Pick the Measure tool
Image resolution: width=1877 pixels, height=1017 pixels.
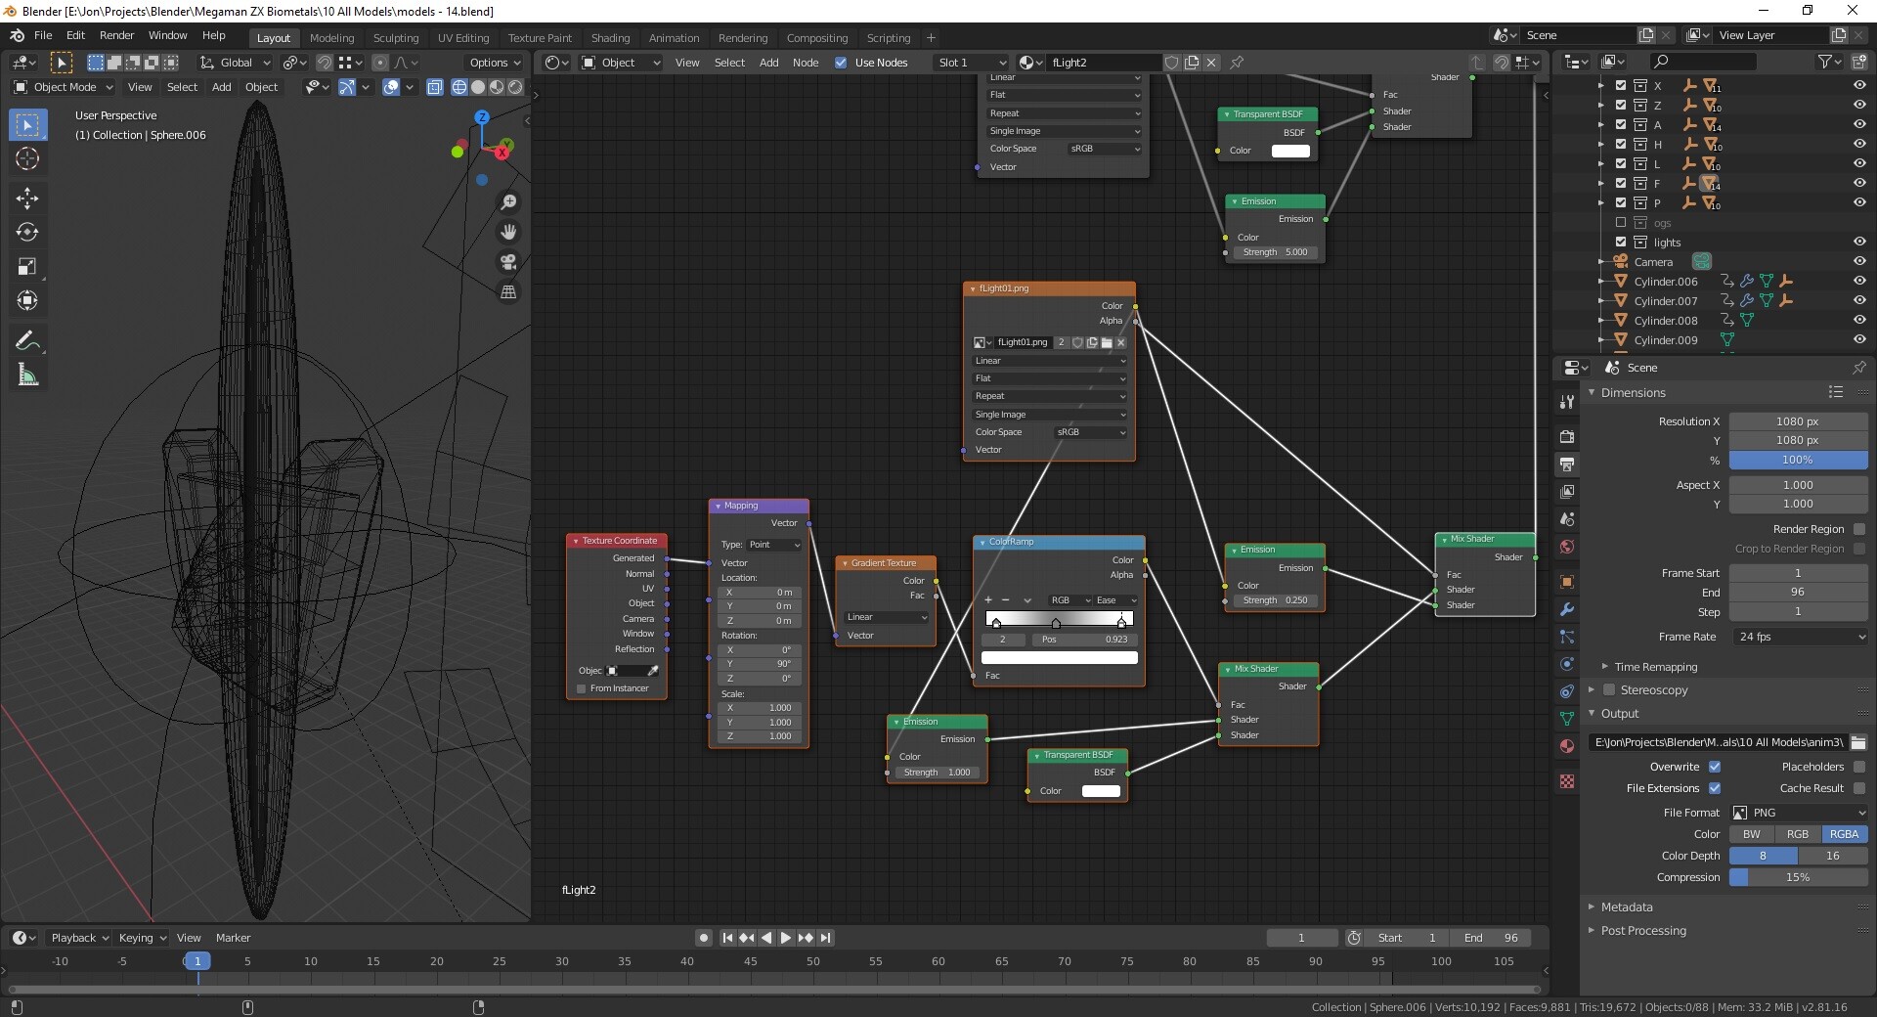pyautogui.click(x=27, y=376)
